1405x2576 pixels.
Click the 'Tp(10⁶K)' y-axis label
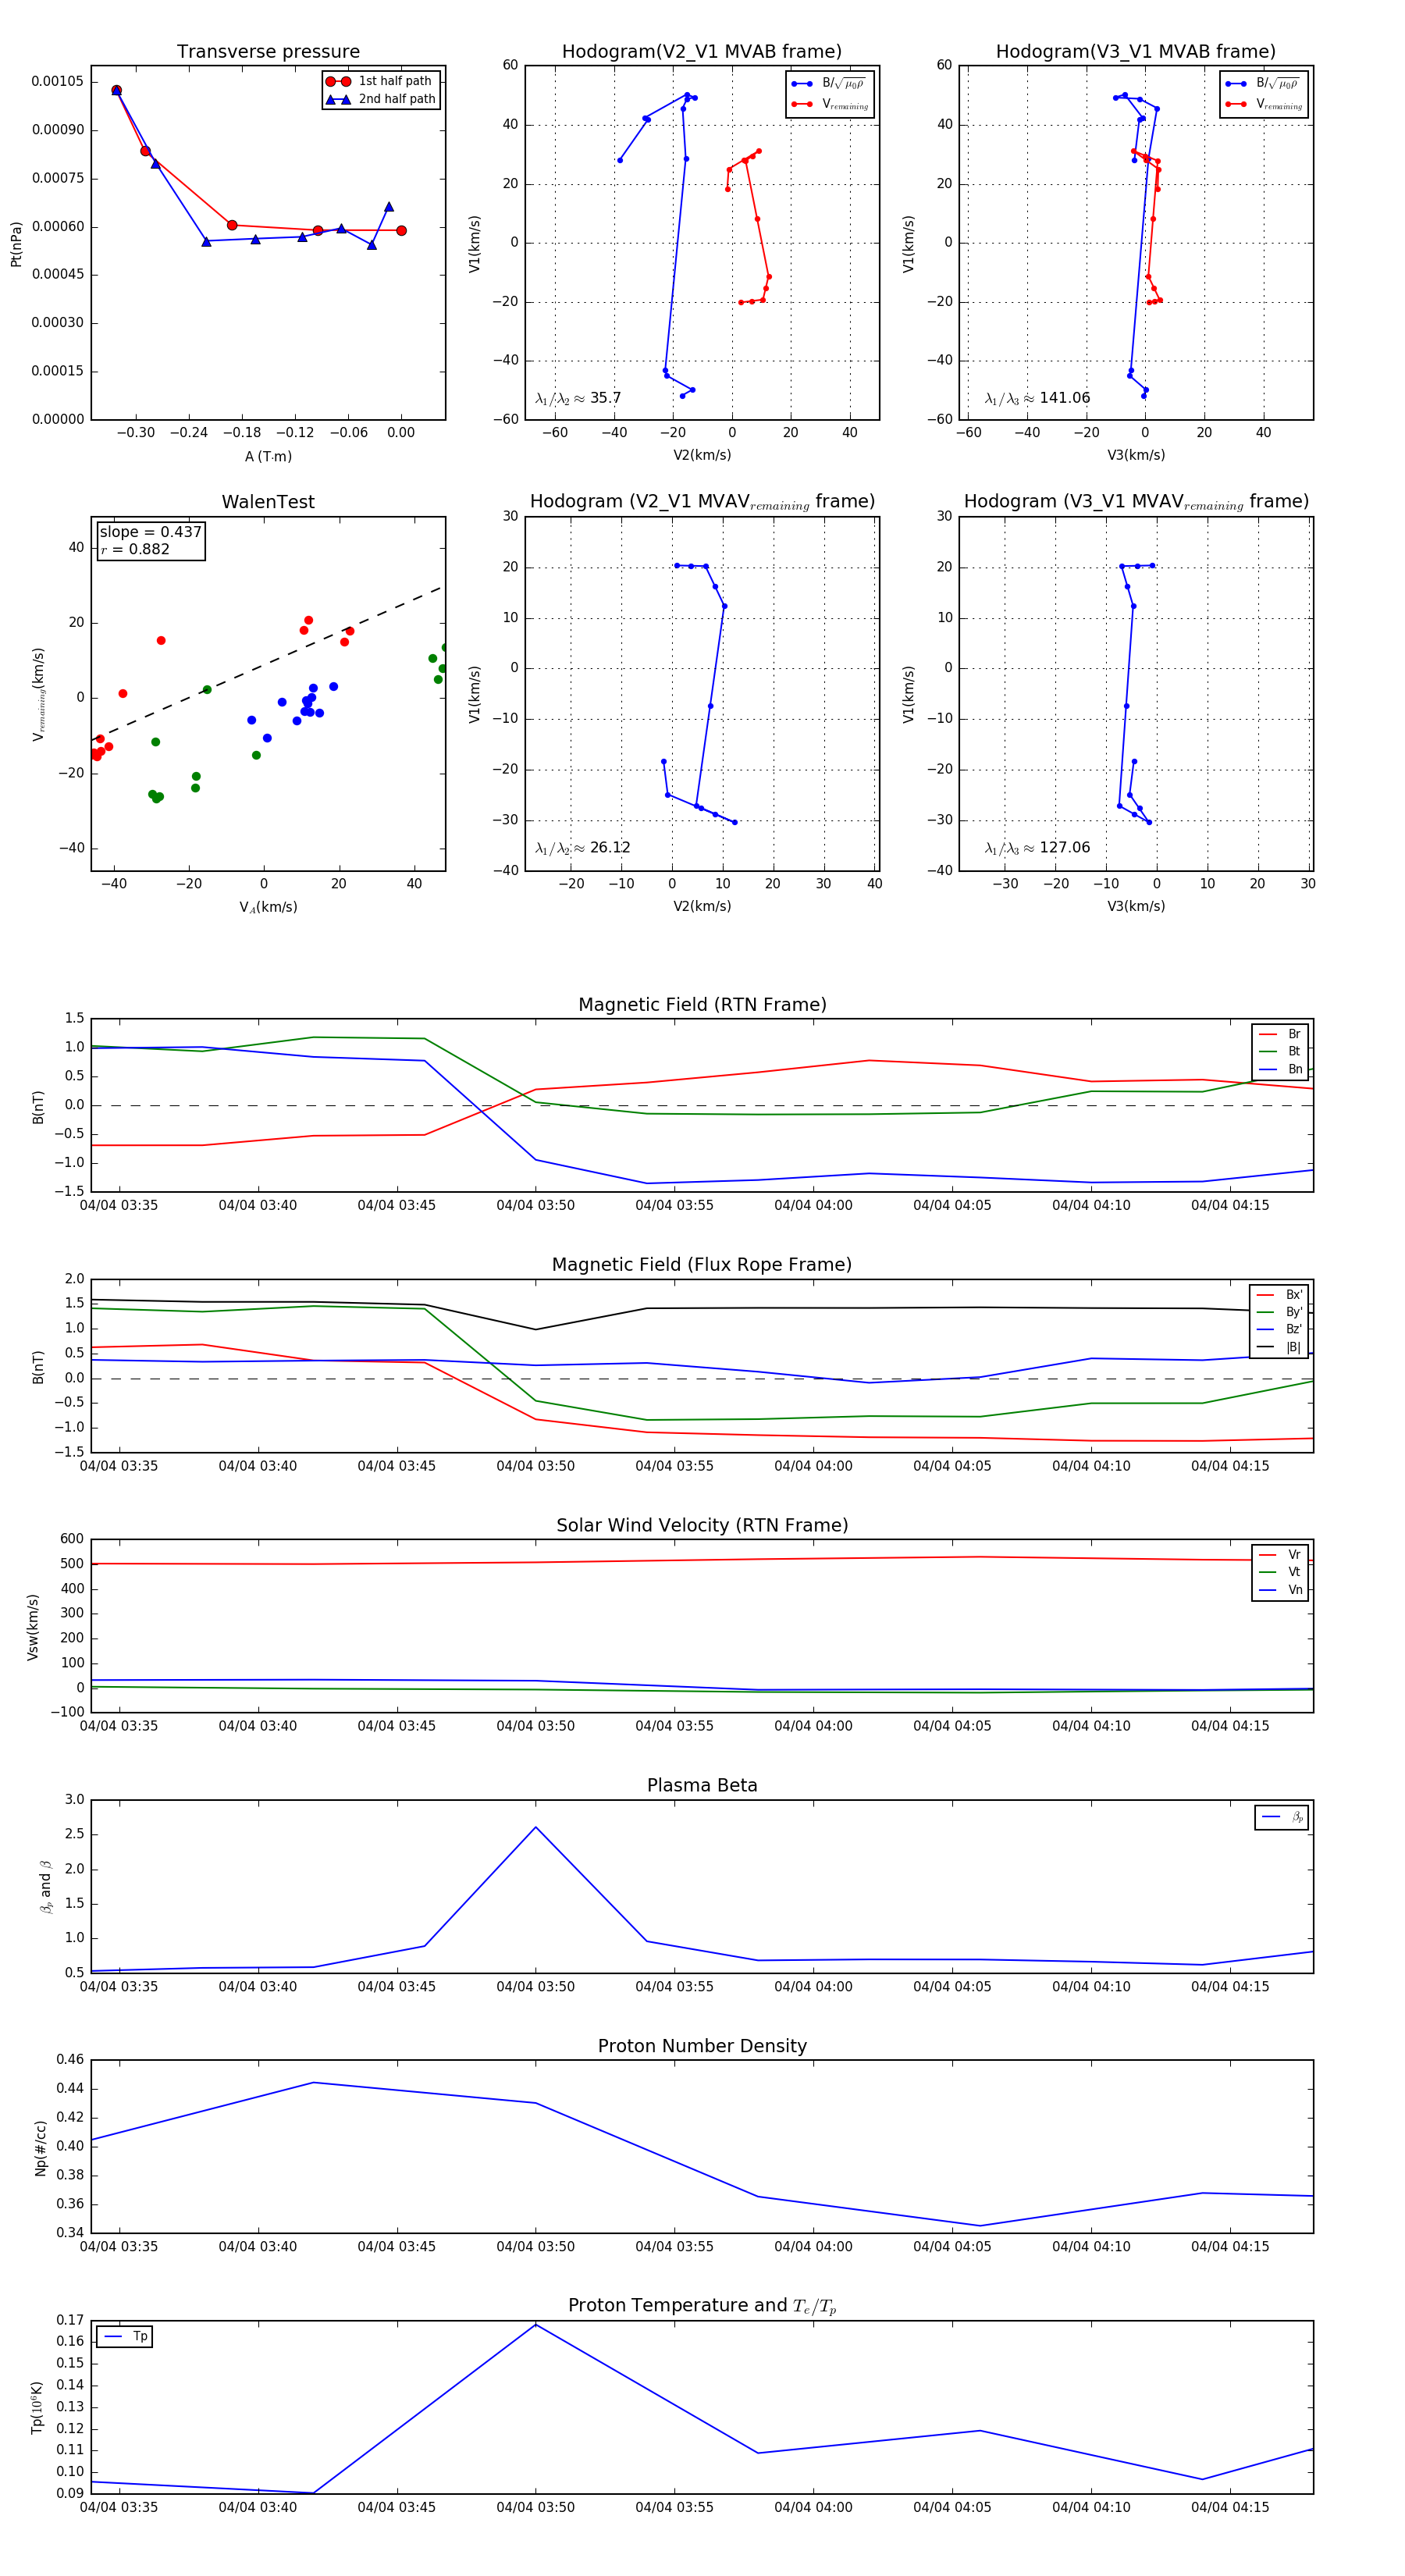click(x=37, y=2407)
